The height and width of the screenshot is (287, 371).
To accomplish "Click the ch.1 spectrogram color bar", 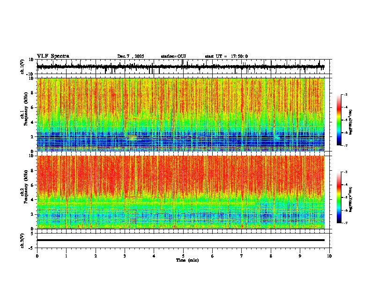I will pyautogui.click(x=339, y=120).
